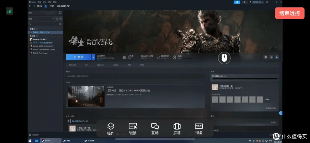
Task: Open the game settings gear icon
Action: click(266, 57)
